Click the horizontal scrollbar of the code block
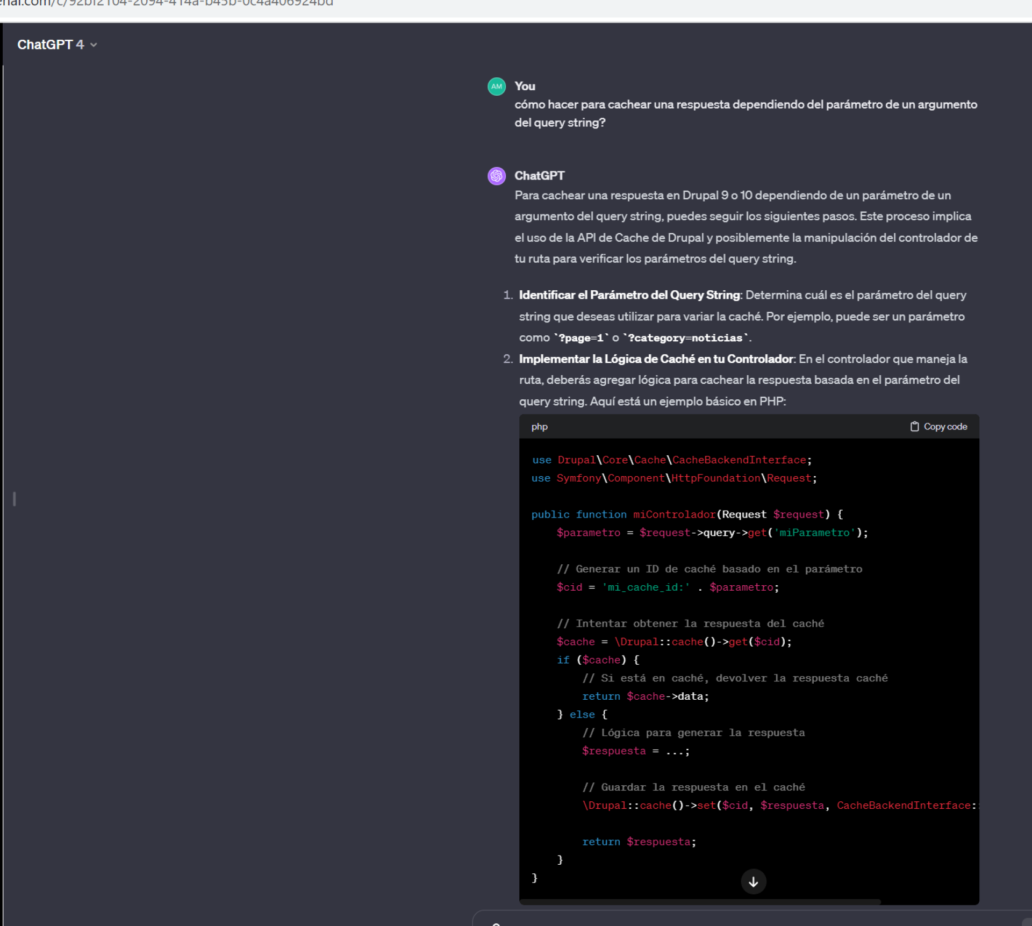The image size is (1032, 926). pos(700,902)
